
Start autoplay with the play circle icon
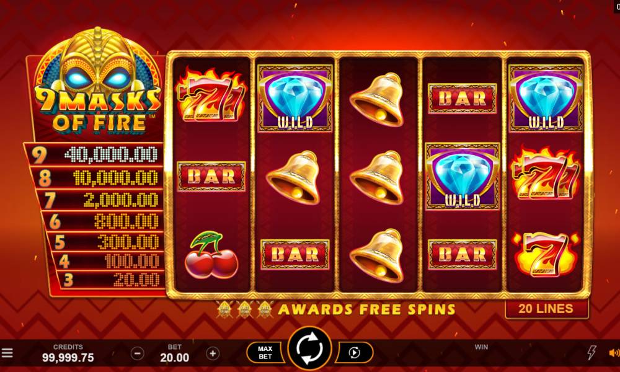click(x=354, y=352)
